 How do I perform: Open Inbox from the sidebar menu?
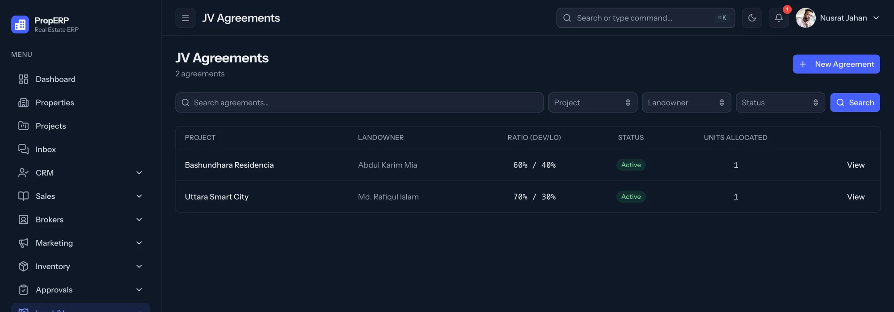coord(80,149)
